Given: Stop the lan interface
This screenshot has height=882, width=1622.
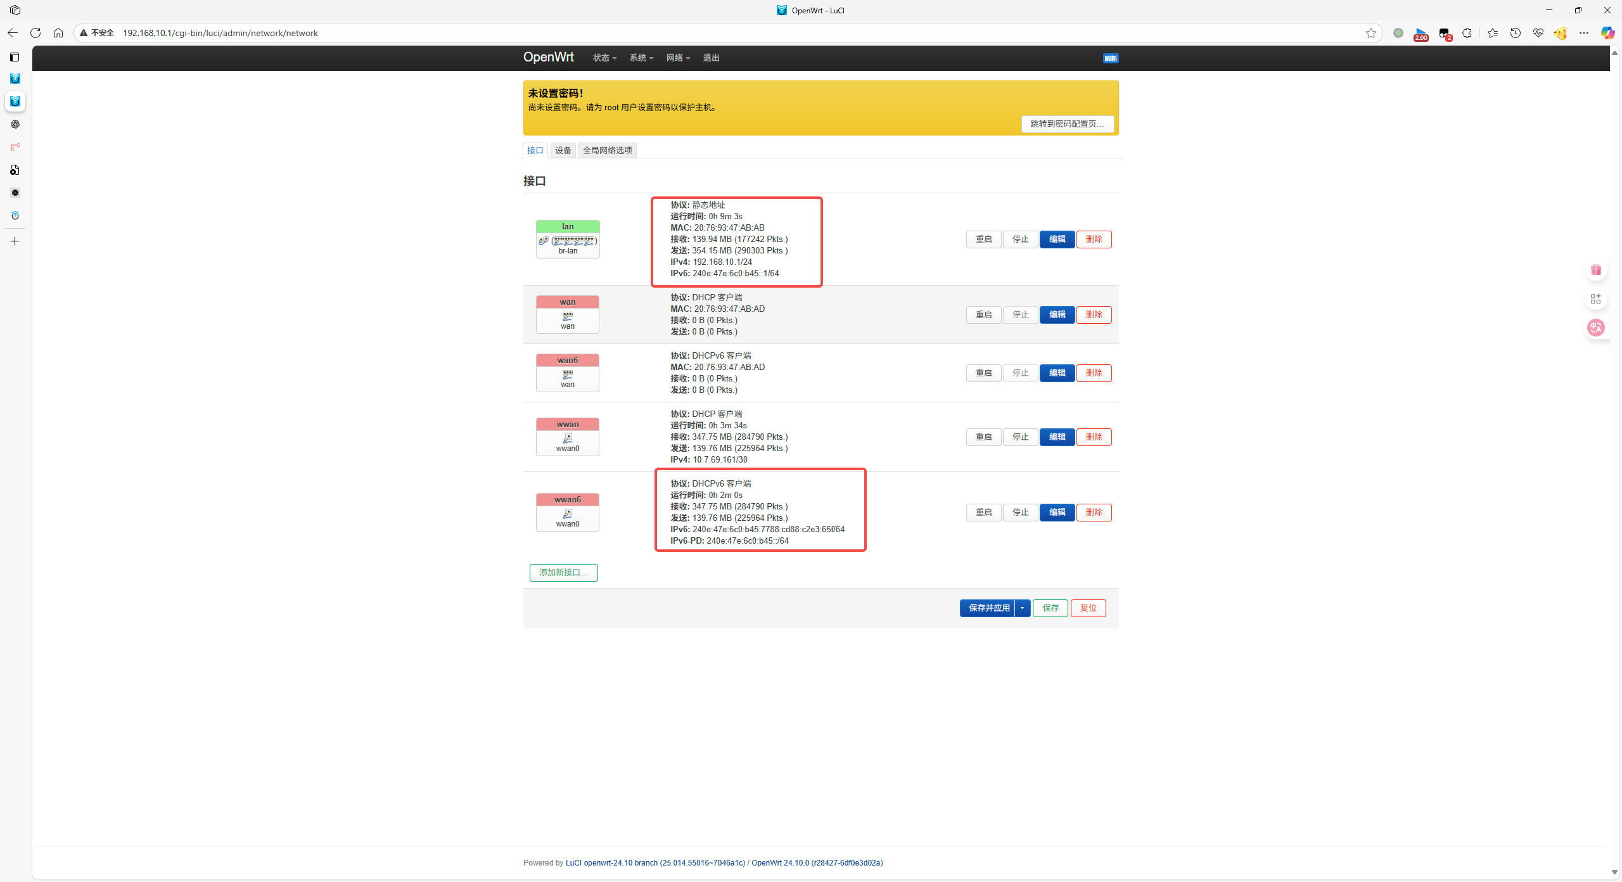Looking at the screenshot, I should click(1020, 239).
